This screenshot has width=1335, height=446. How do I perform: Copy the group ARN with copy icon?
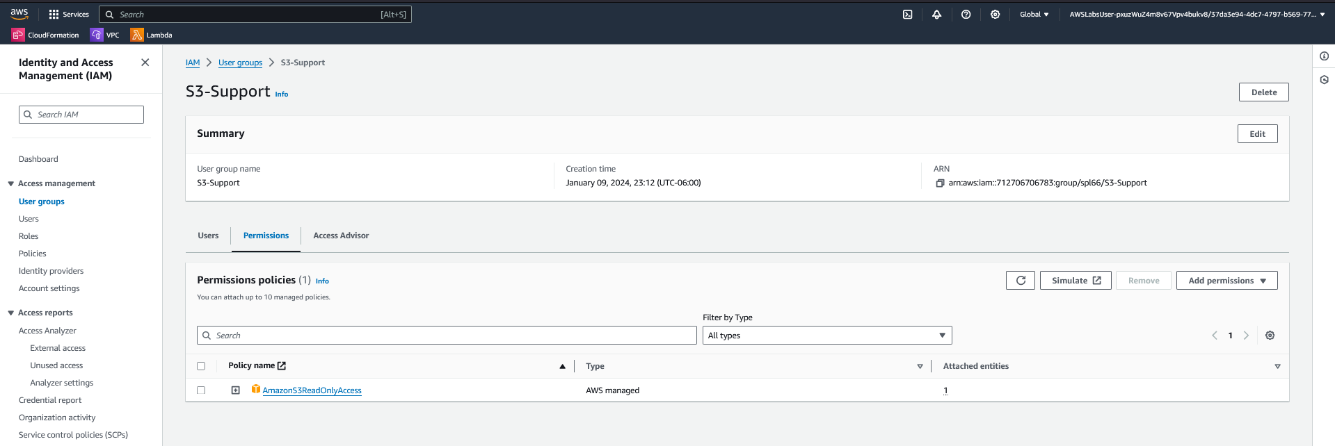(940, 183)
